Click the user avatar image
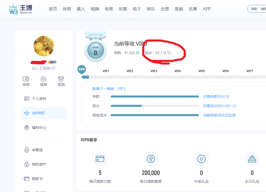Screen dimensions: 266x192 (44, 46)
